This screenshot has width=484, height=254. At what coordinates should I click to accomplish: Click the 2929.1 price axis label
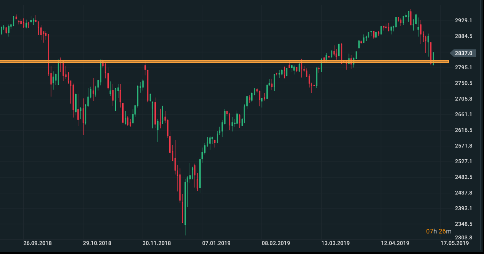463,21
